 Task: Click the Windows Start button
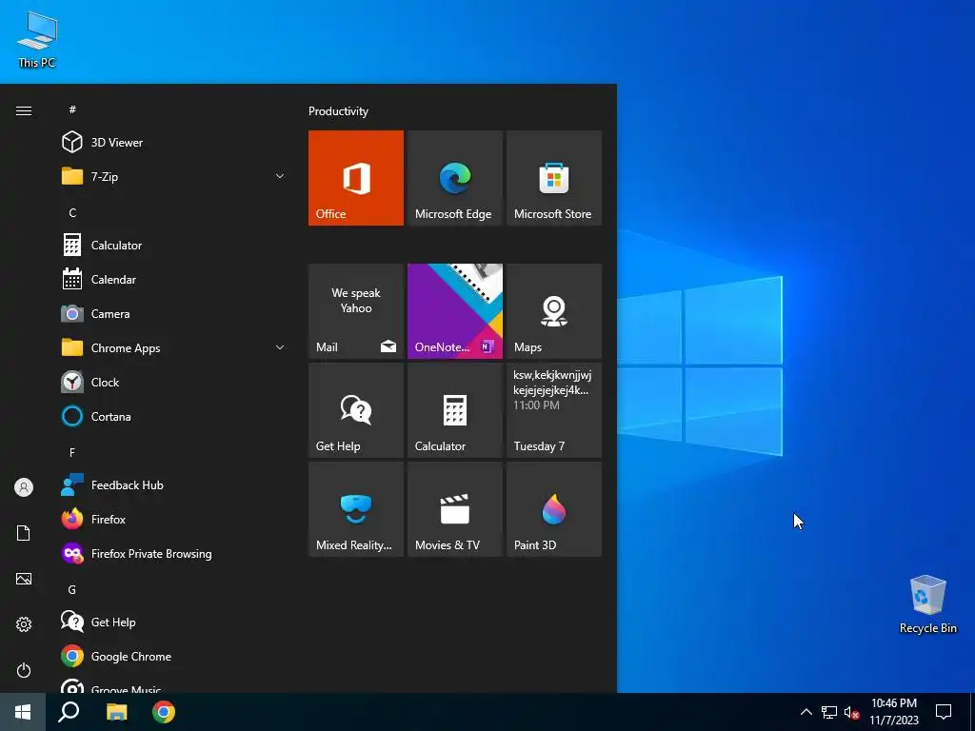click(23, 712)
